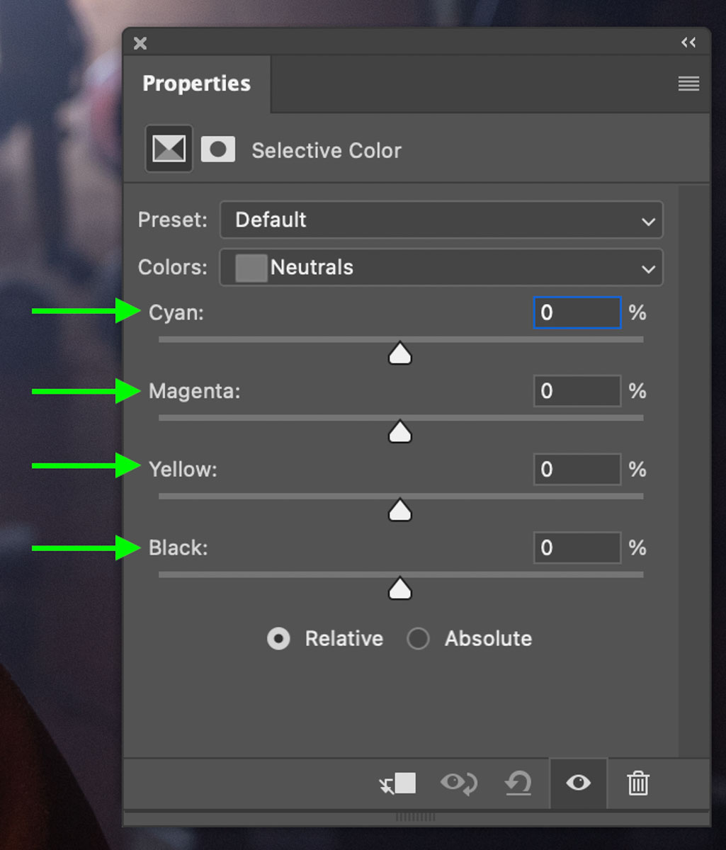Screen dimensions: 726x850
Task: Click the Magenta percentage input field
Action: 577,391
